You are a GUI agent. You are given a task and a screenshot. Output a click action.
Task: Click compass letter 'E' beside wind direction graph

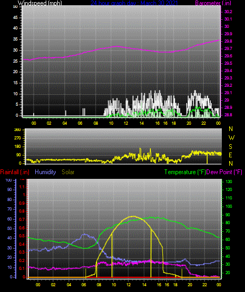click(230, 155)
